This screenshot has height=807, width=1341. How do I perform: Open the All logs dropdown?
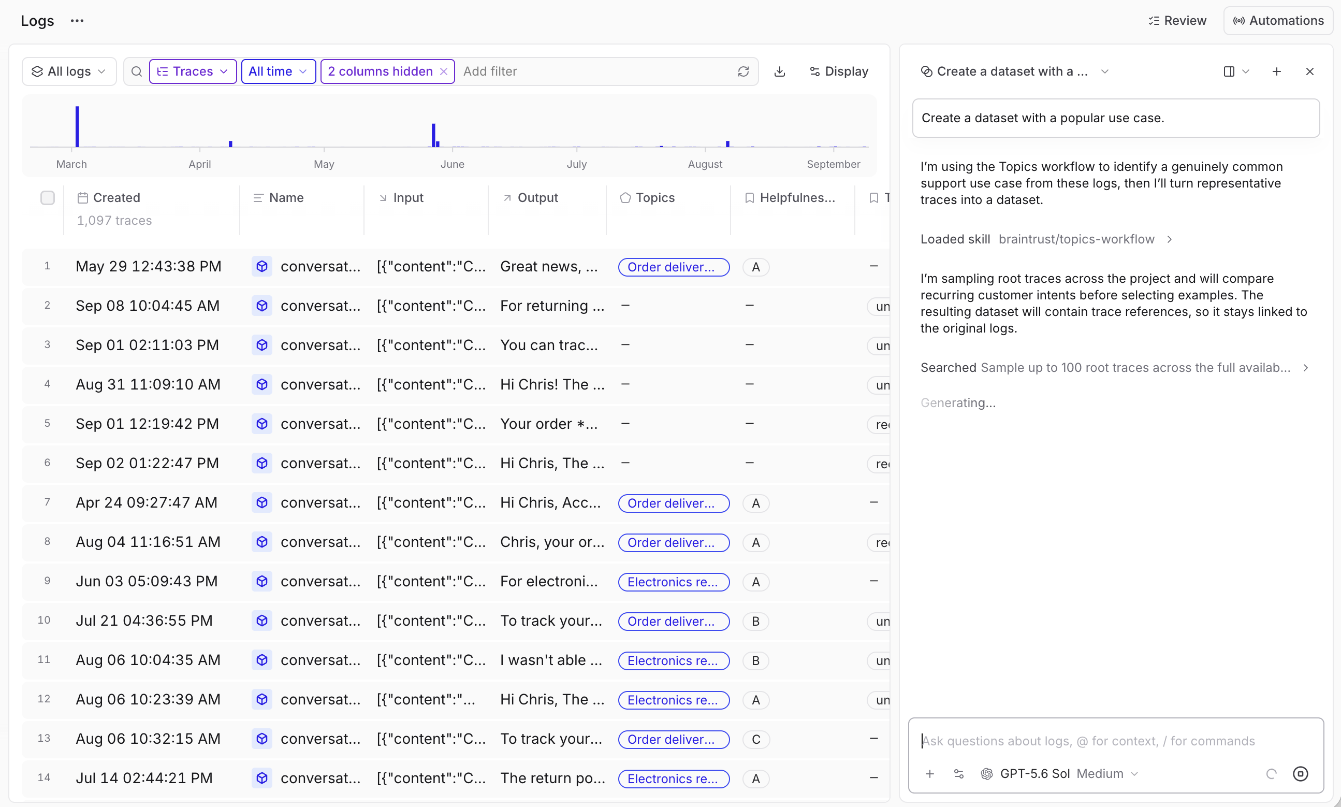69,71
